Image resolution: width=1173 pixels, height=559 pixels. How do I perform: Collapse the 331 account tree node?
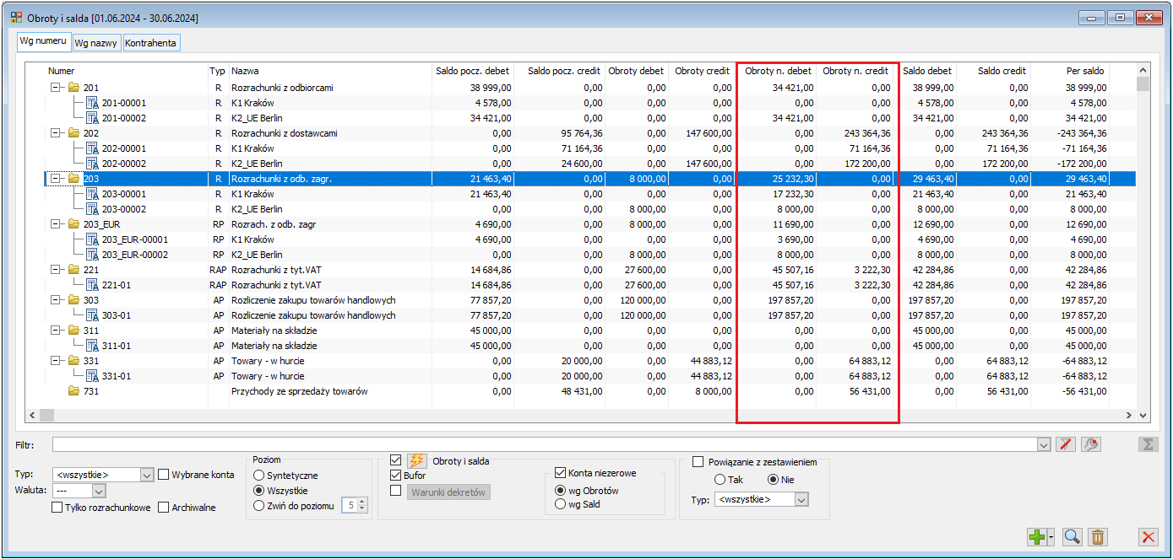57,361
